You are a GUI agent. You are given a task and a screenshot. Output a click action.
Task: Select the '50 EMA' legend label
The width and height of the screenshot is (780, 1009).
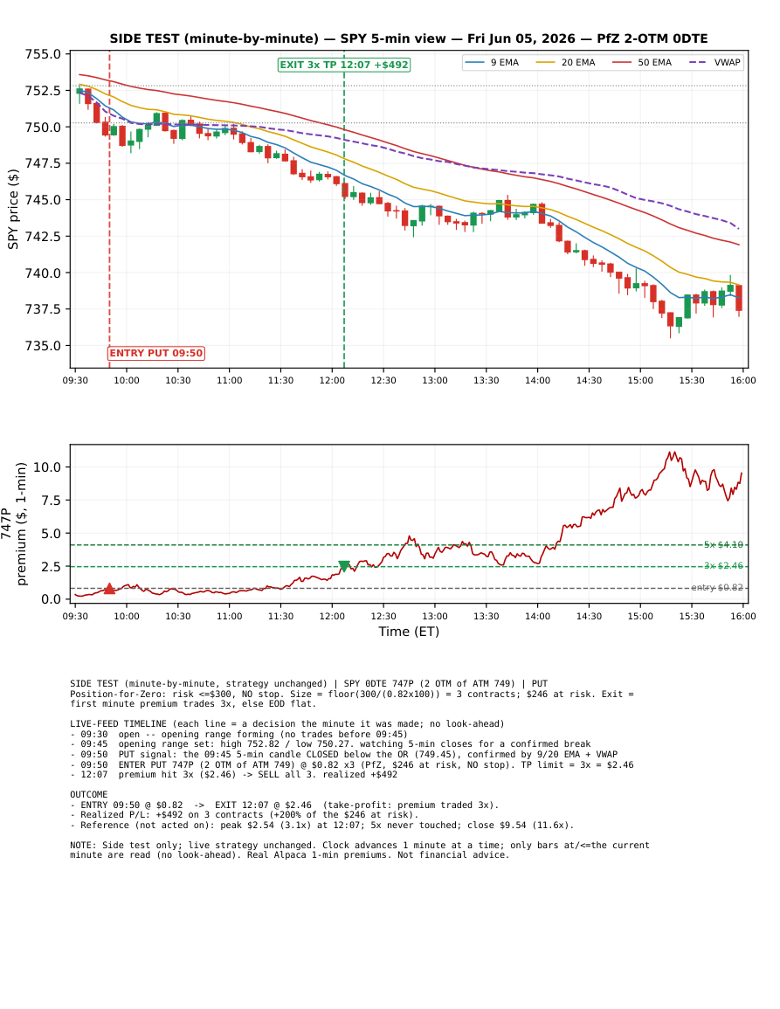[x=655, y=62]
